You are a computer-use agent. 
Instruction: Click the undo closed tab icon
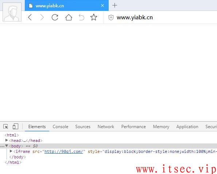tap(81, 17)
